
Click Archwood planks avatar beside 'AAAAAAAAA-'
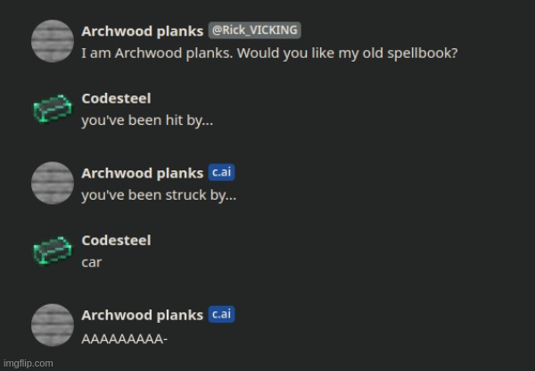point(53,325)
